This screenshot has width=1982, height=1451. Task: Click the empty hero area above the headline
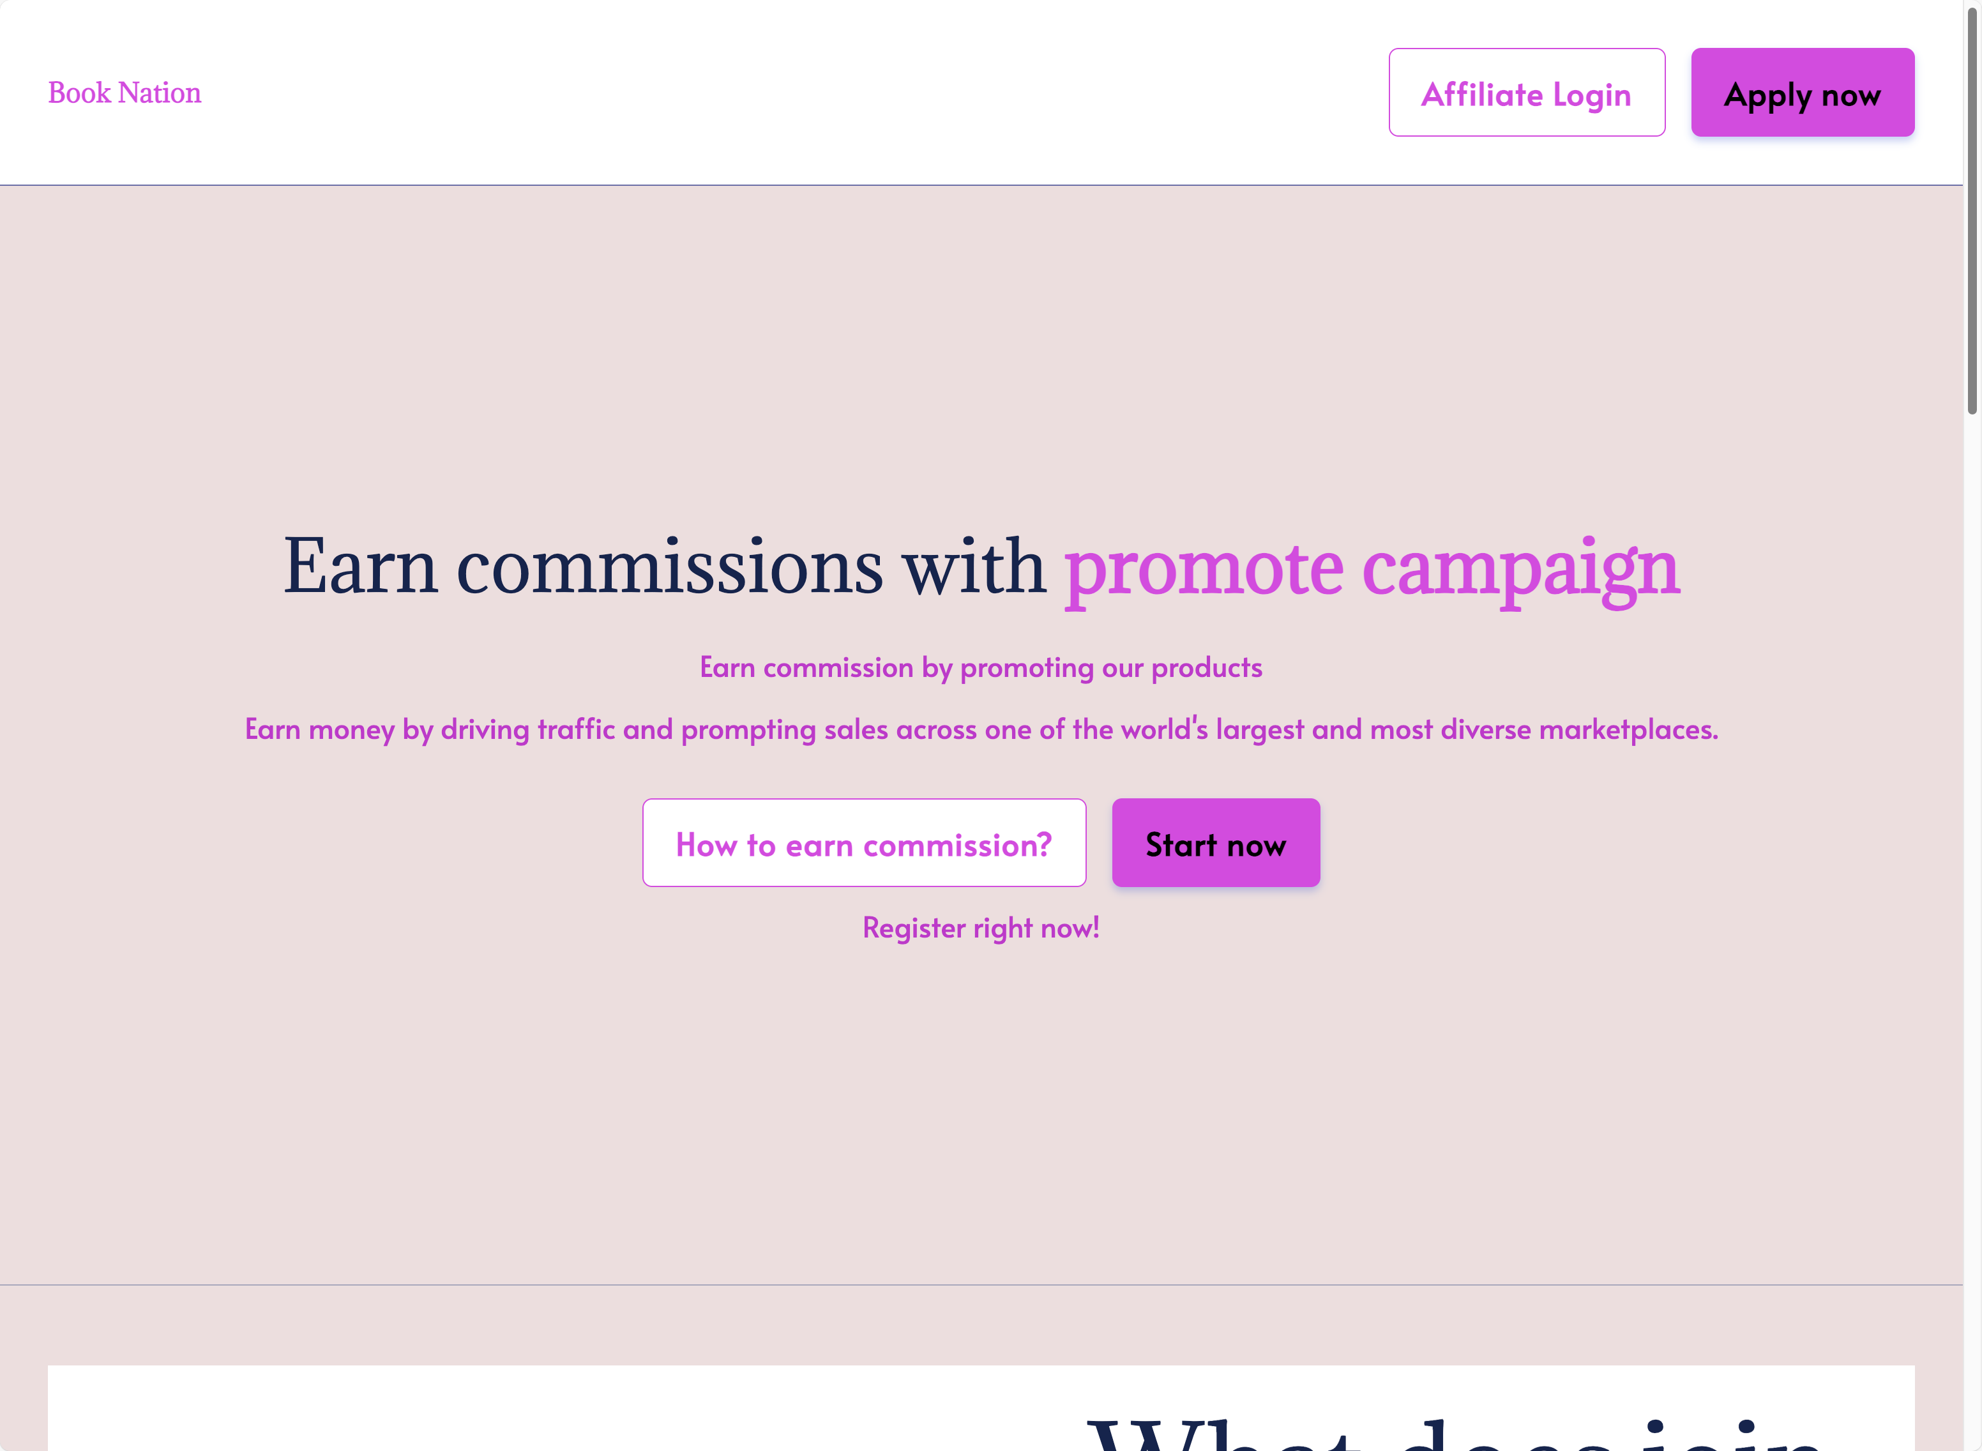click(x=981, y=351)
